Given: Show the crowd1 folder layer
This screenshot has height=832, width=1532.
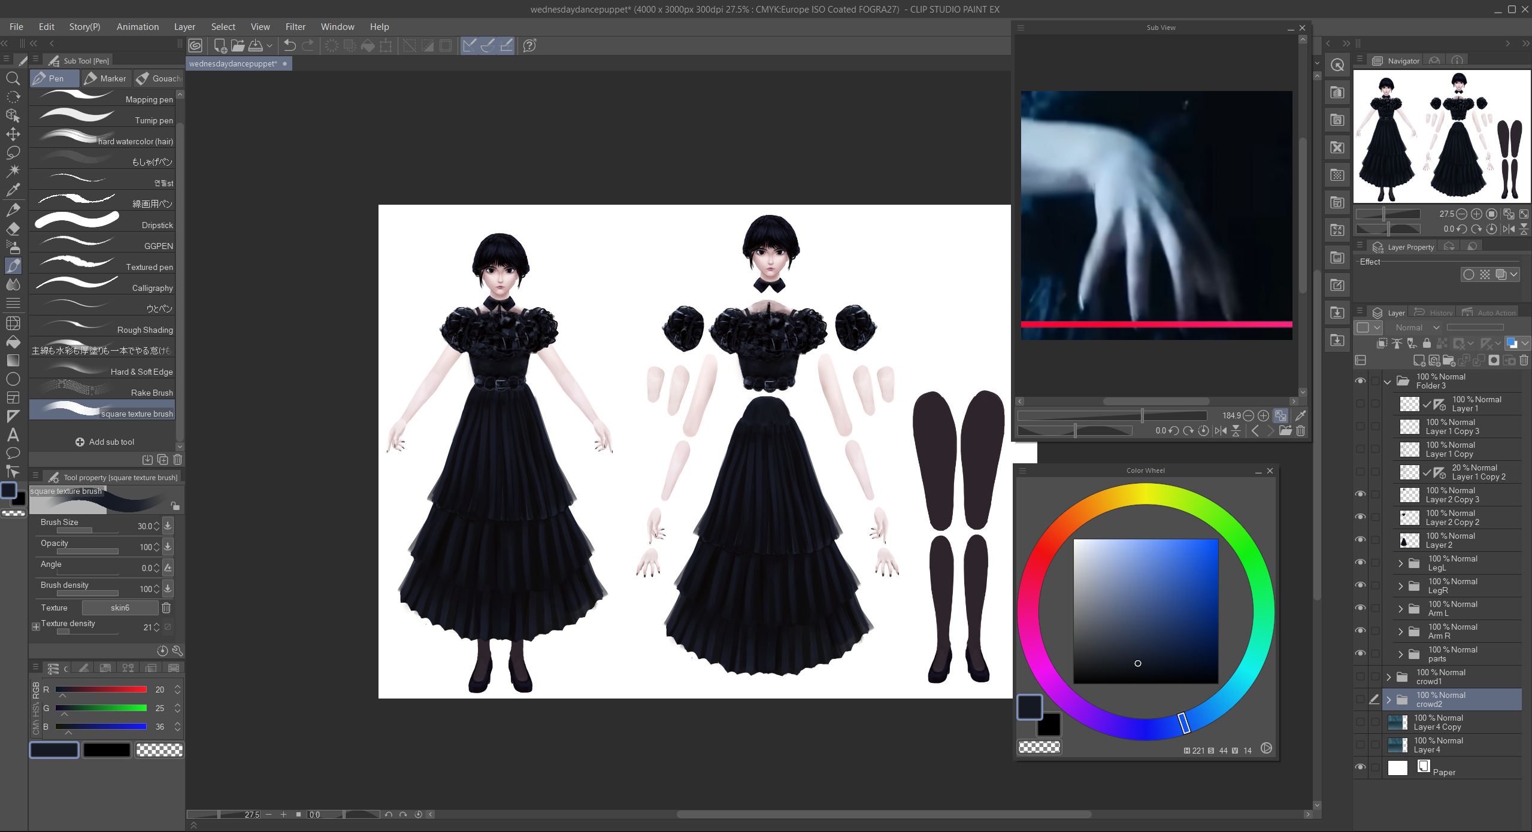Looking at the screenshot, I should (1360, 676).
